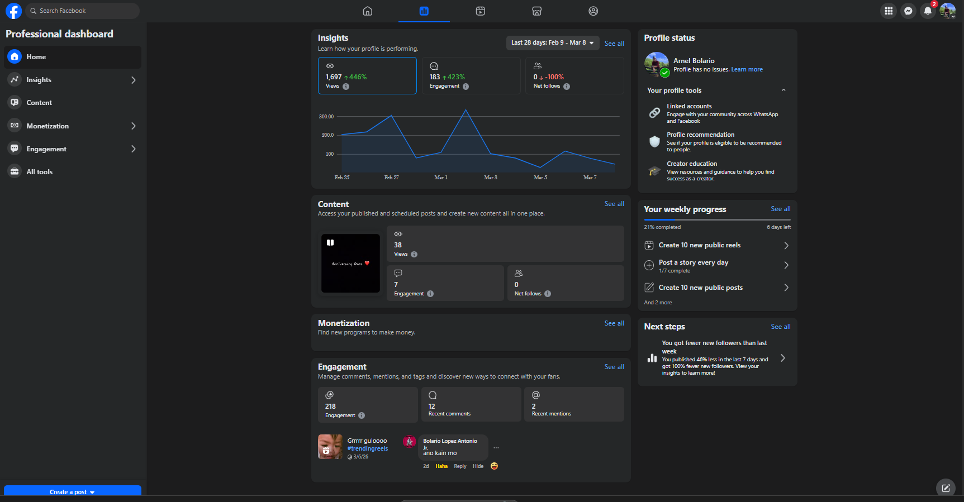This screenshot has width=964, height=502.
Task: Open the Create a post dropdown
Action: (73, 491)
